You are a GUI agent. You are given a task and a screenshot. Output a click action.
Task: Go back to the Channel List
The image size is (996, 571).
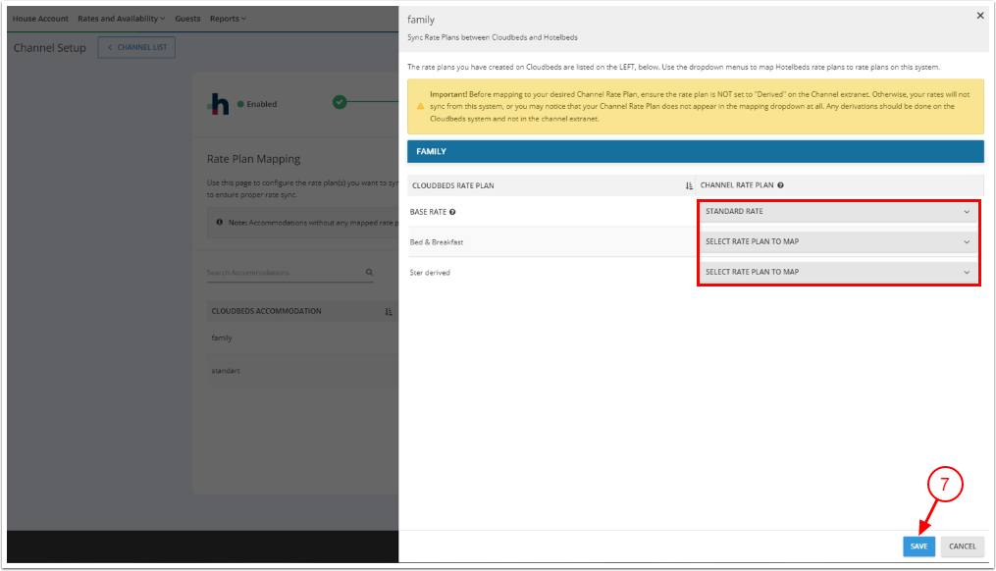tap(136, 48)
